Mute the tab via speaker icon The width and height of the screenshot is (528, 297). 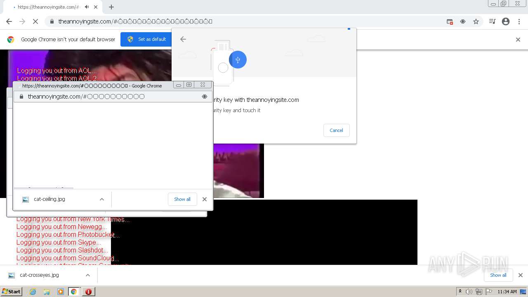(87, 7)
